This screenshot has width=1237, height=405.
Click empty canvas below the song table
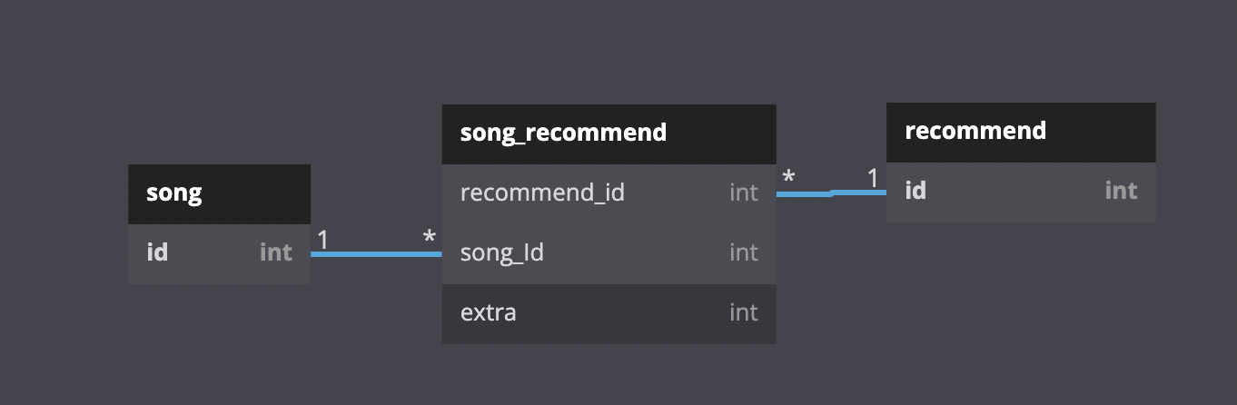(219, 345)
